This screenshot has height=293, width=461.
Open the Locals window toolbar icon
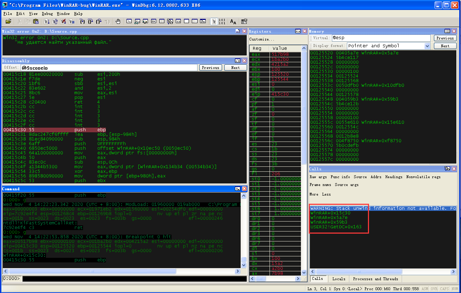tap(145, 22)
